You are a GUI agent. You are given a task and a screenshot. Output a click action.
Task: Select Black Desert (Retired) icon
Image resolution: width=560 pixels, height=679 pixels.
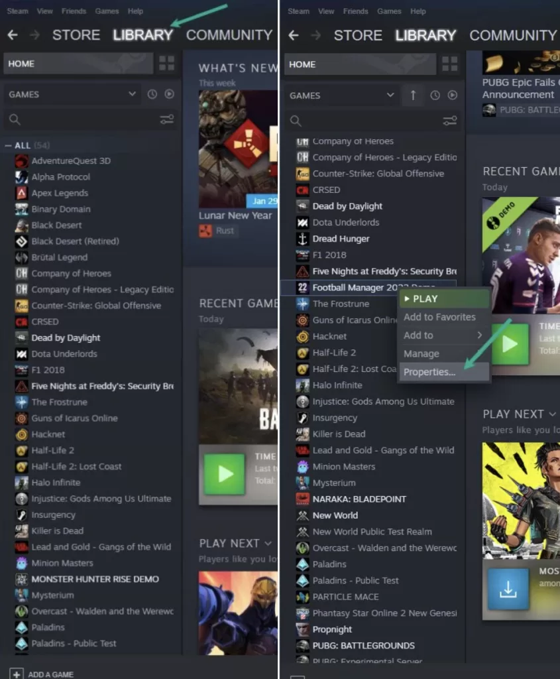[21, 241]
